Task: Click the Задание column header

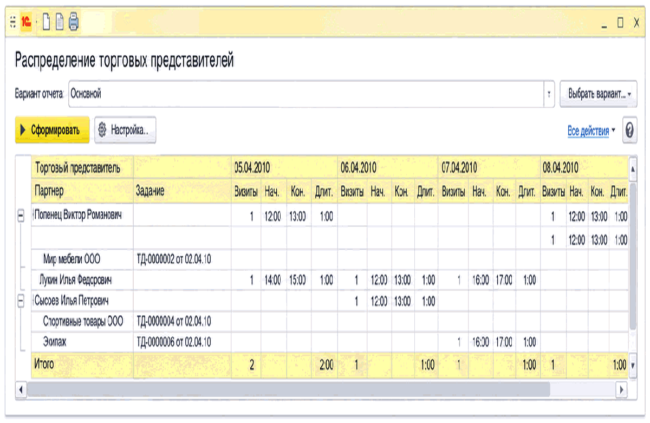Action: [x=150, y=190]
